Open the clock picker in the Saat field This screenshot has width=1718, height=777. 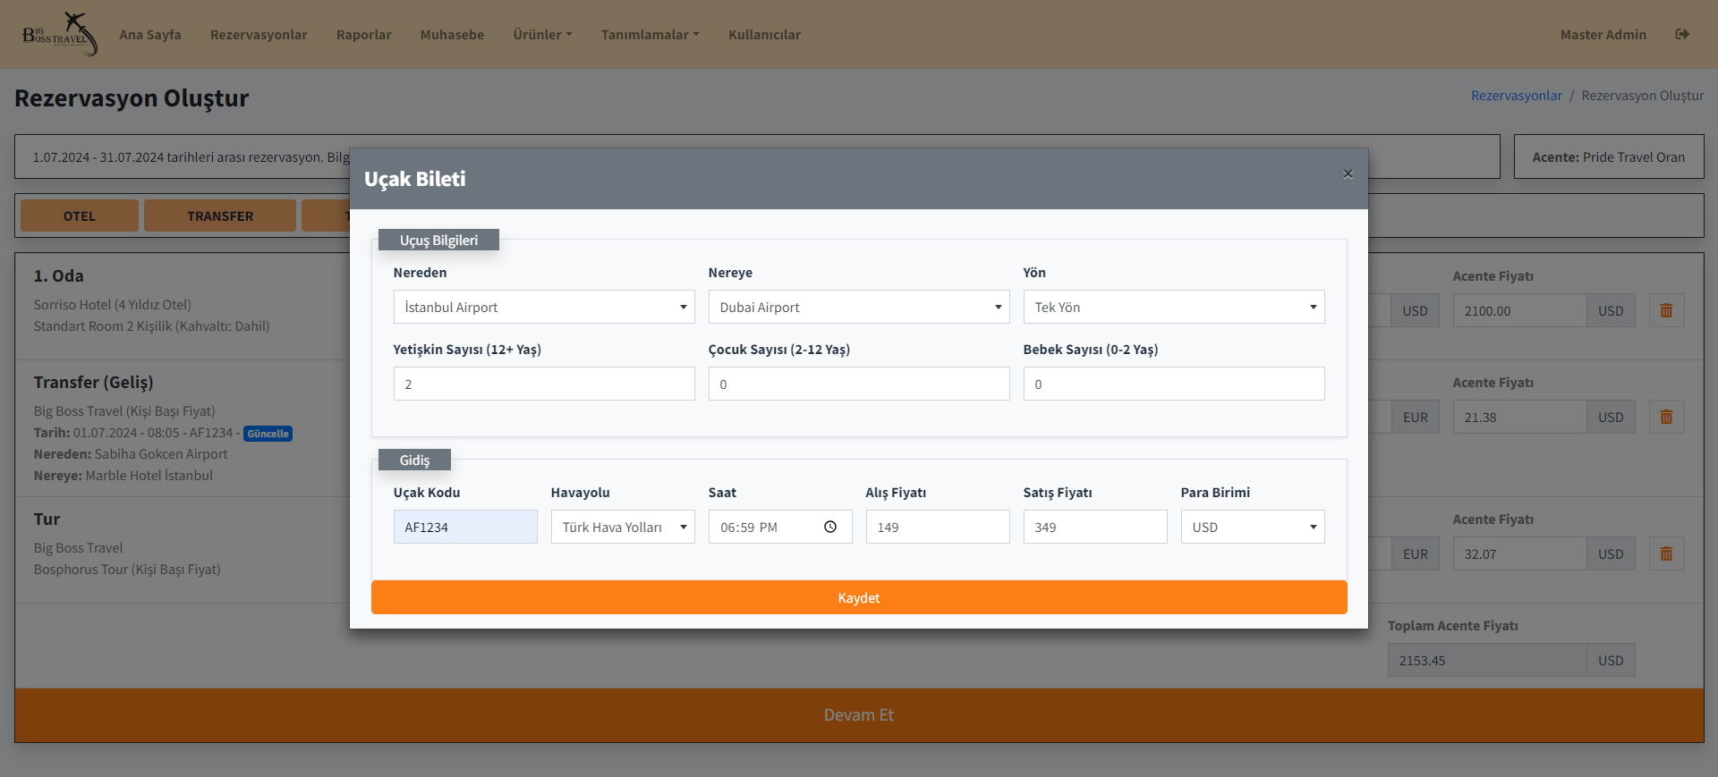tap(830, 527)
